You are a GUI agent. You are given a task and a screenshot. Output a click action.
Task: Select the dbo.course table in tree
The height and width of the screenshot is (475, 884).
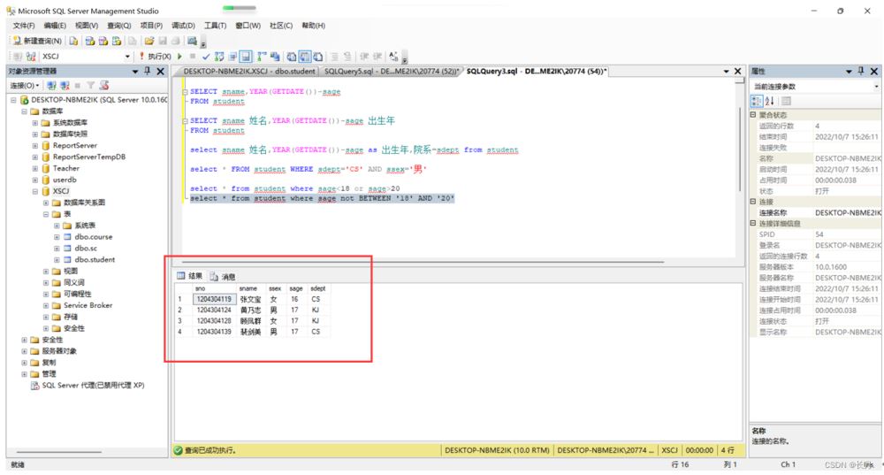point(93,237)
